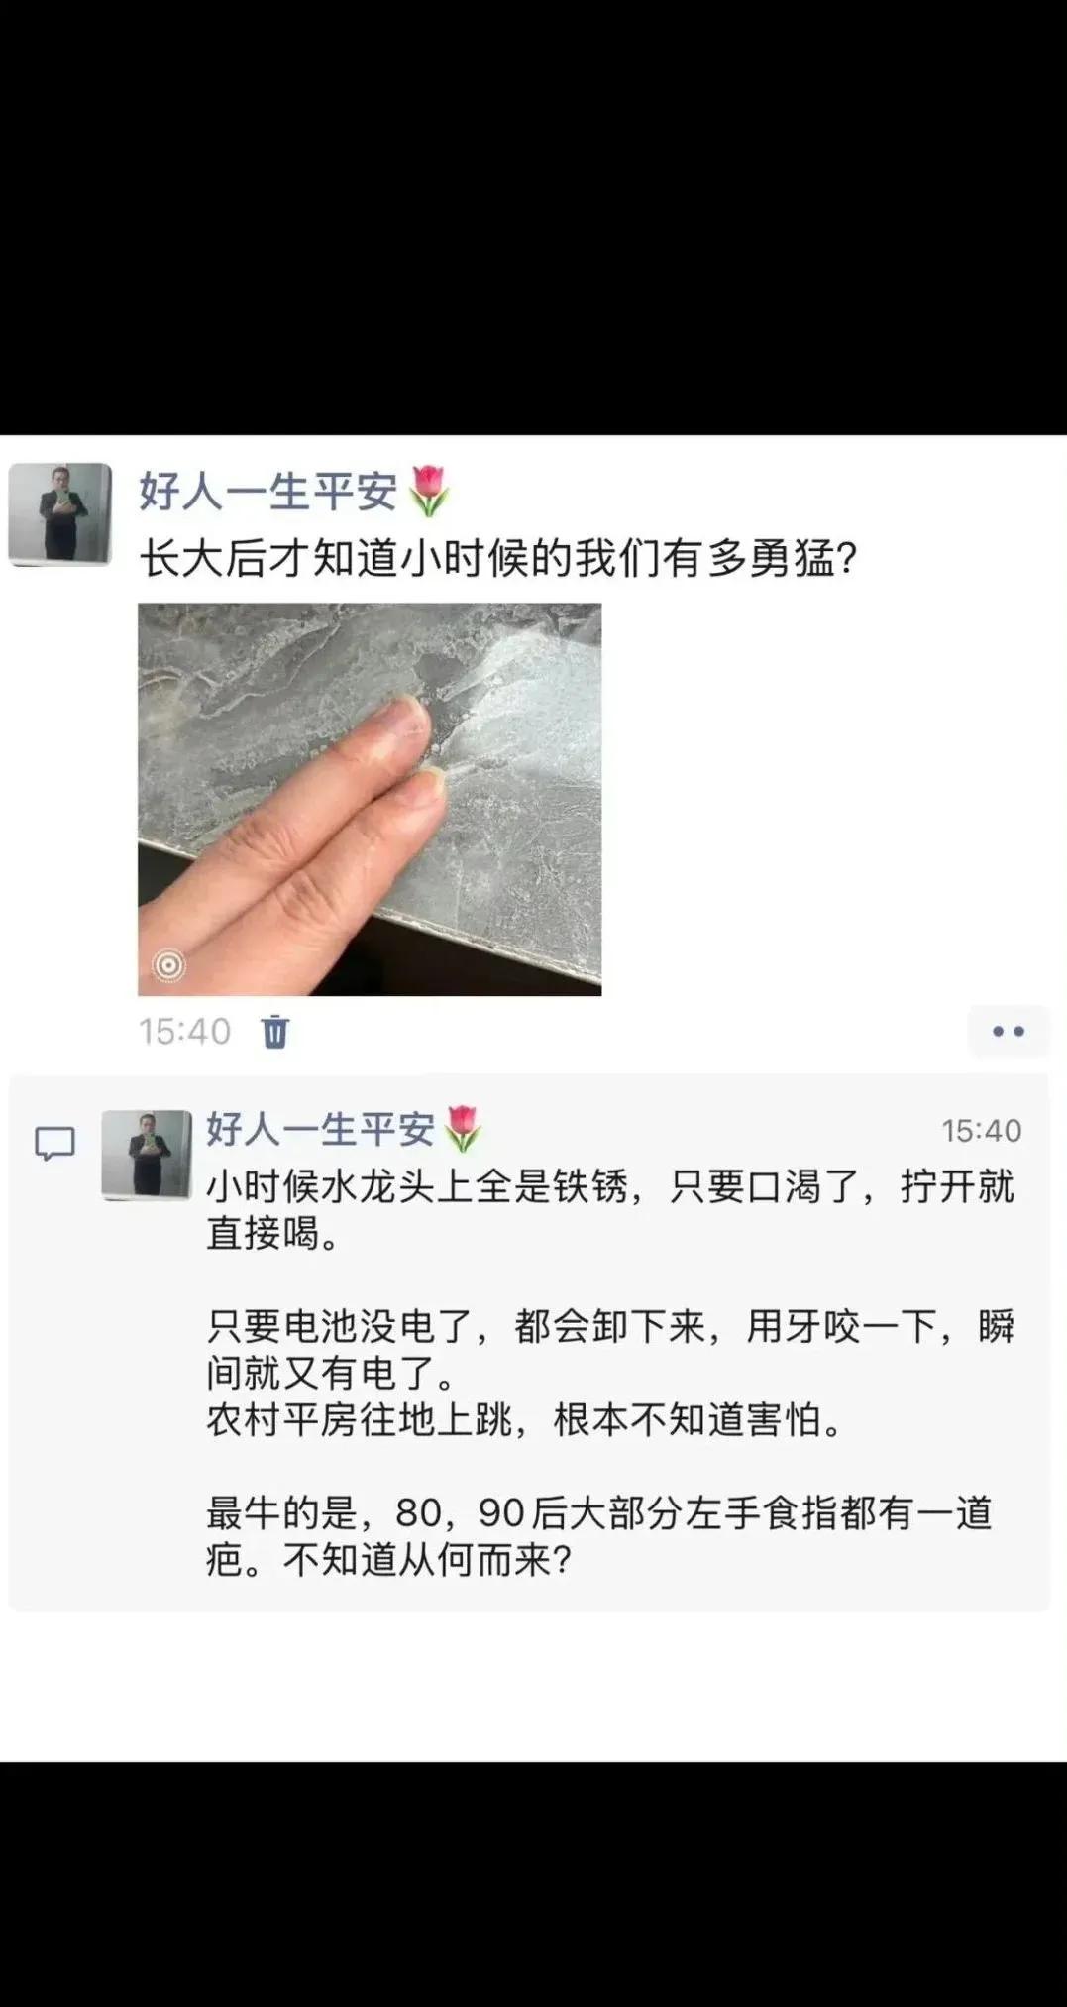Viewport: 1067px width, 2007px height.
Task: Open the top 好人一生平安 profile name
Action: [x=268, y=492]
